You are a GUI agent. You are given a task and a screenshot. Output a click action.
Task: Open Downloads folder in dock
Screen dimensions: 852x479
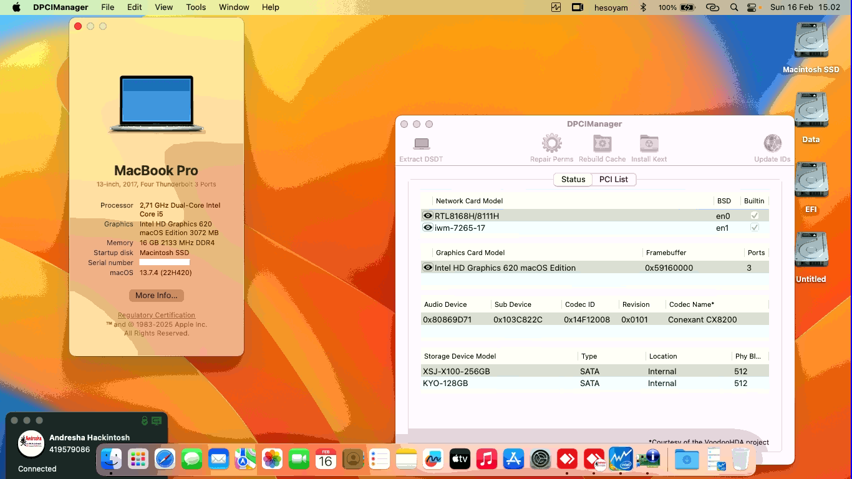(x=687, y=460)
